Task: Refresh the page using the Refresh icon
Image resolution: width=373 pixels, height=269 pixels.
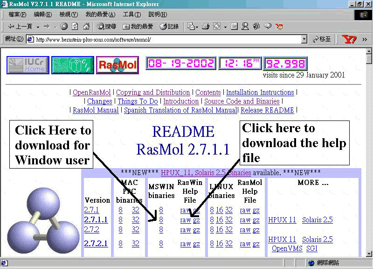Action: [75, 26]
